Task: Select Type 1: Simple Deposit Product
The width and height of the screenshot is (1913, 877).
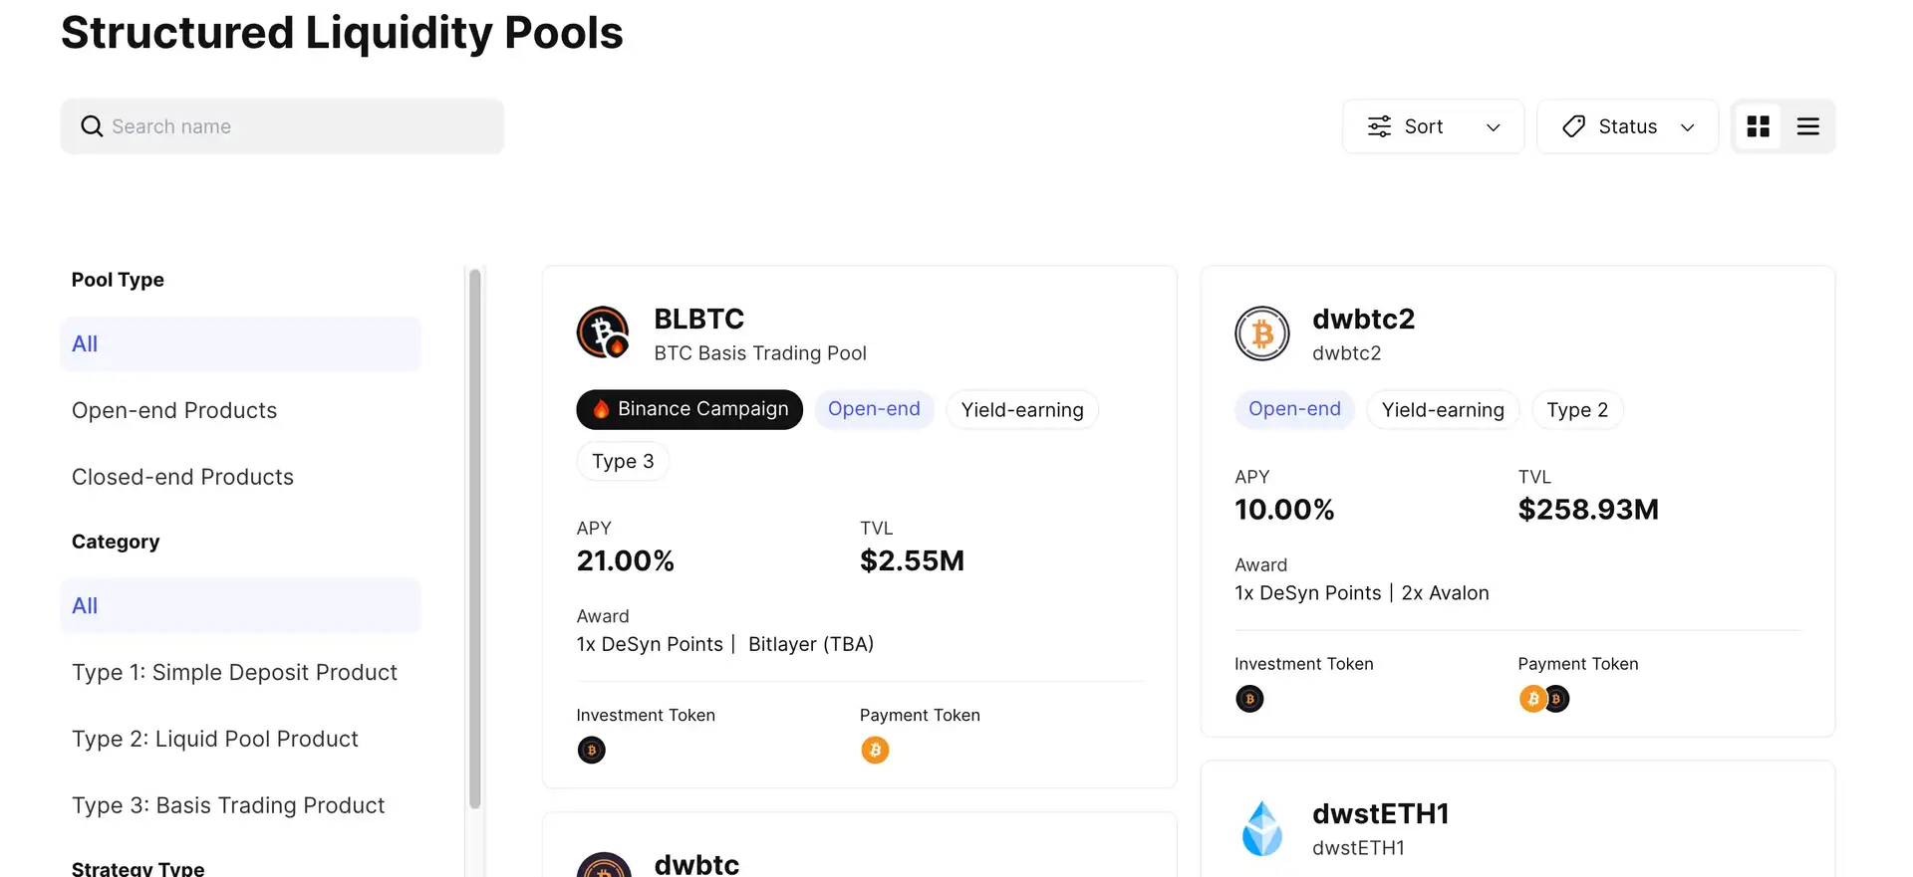Action: [234, 672]
